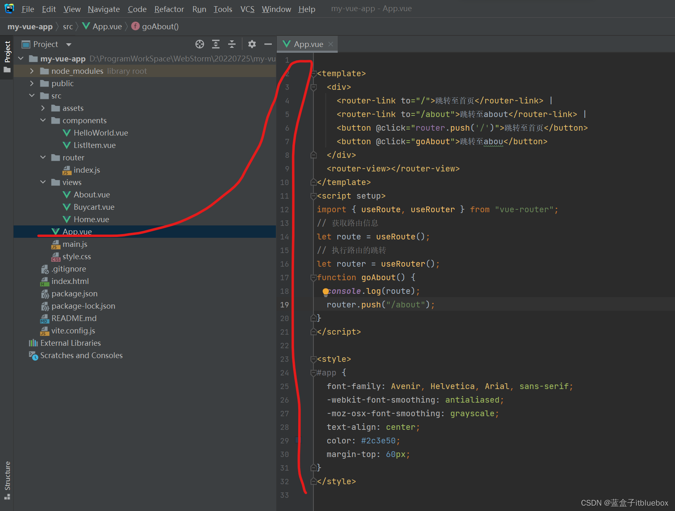Image resolution: width=675 pixels, height=511 pixels.
Task: Close the App.vue editor tab
Action: (x=331, y=44)
